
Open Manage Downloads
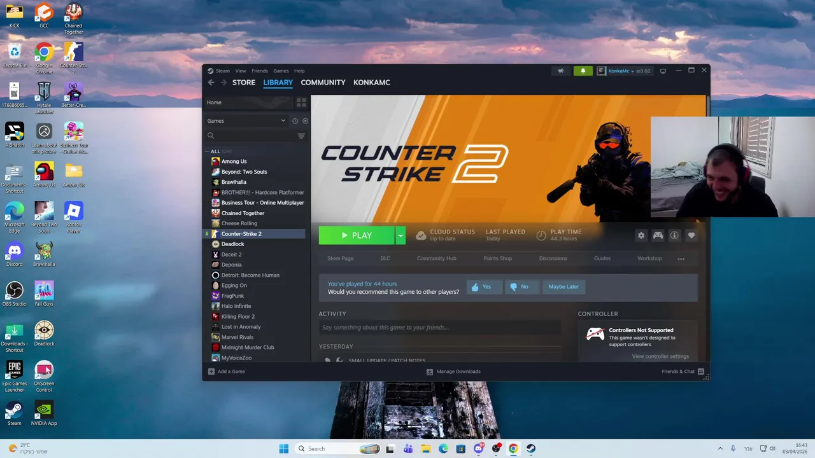click(x=453, y=371)
